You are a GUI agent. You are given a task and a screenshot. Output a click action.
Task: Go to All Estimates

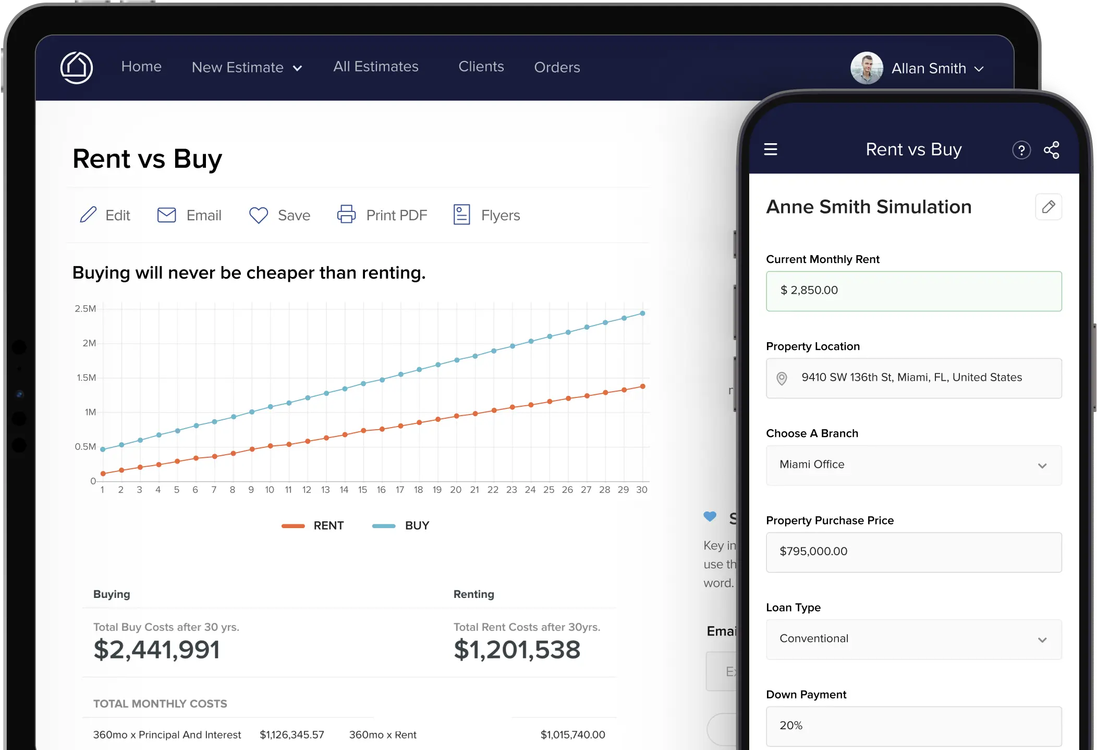[375, 67]
